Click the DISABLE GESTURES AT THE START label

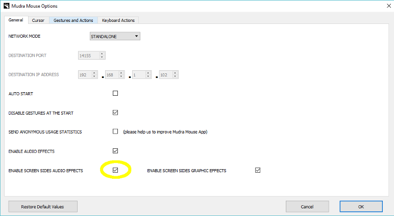[41, 113]
